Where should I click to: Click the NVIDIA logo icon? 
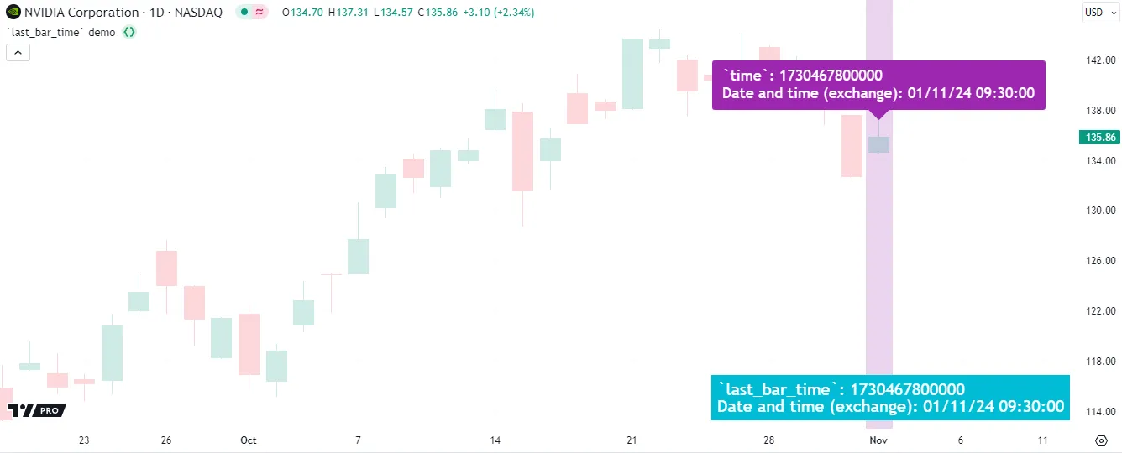(x=12, y=13)
